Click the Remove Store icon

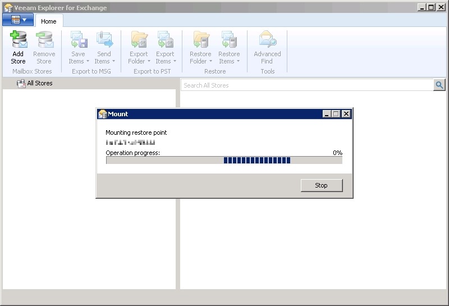(x=45, y=39)
